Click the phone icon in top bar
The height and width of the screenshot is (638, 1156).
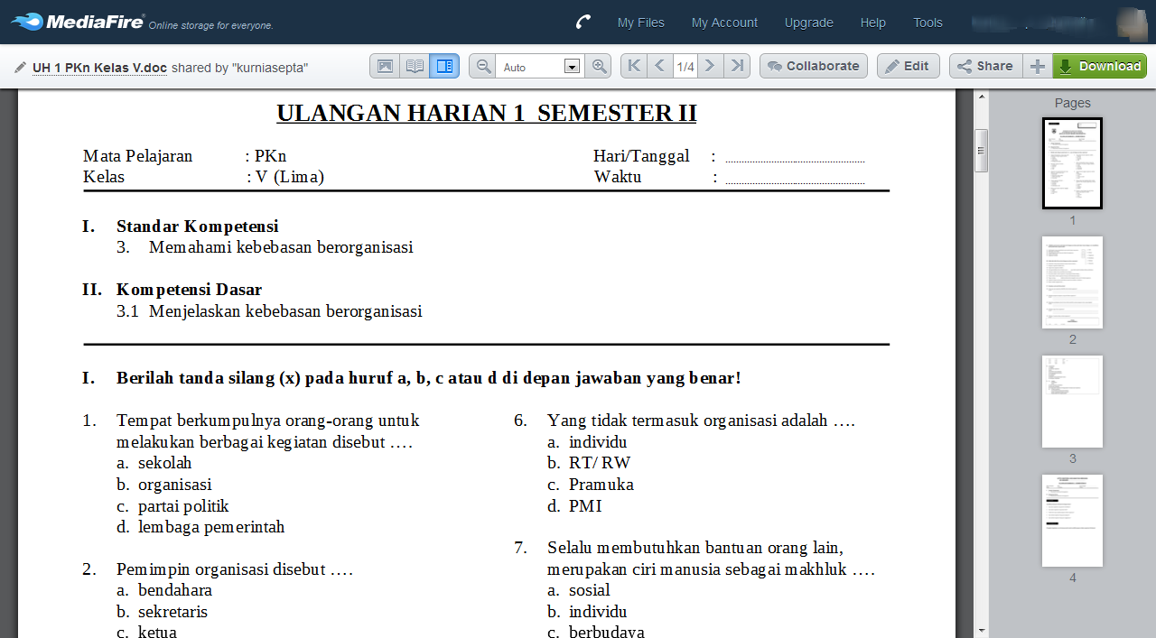click(583, 23)
